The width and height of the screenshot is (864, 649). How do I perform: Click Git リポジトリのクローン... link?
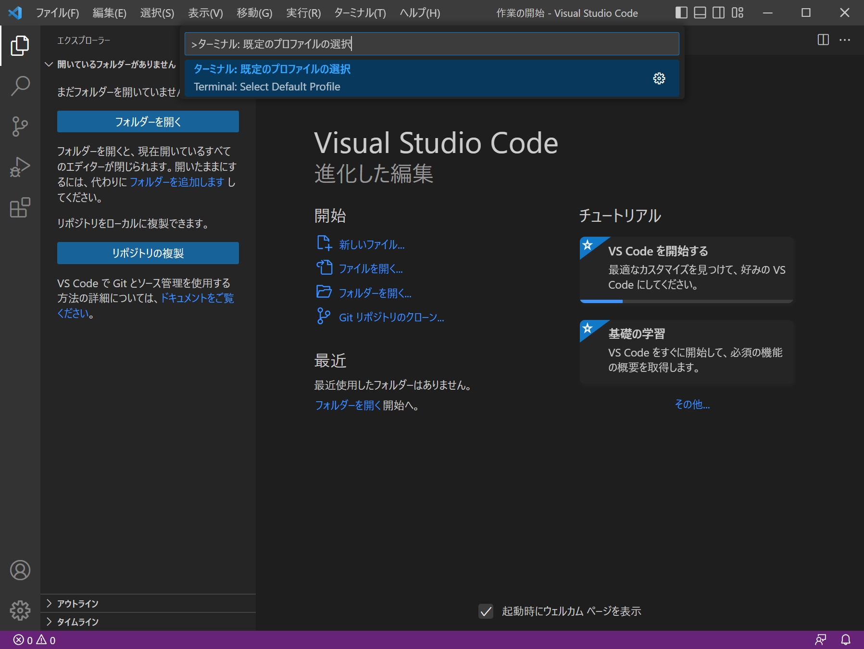pos(391,317)
